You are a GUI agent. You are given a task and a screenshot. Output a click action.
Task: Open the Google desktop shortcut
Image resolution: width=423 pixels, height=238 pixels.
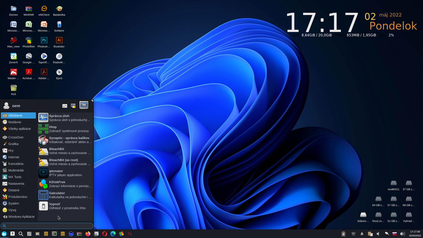[x=29, y=58]
